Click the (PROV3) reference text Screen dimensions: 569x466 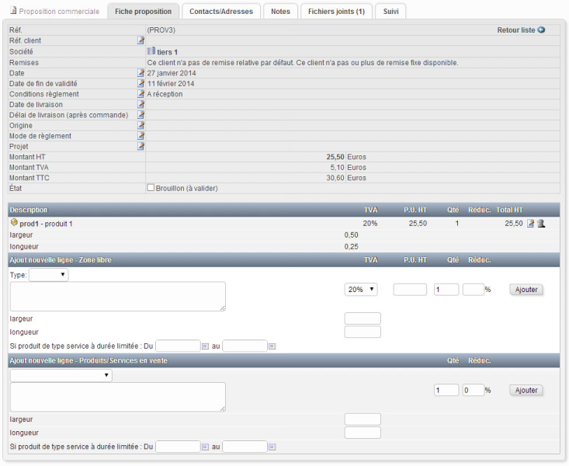tap(161, 30)
